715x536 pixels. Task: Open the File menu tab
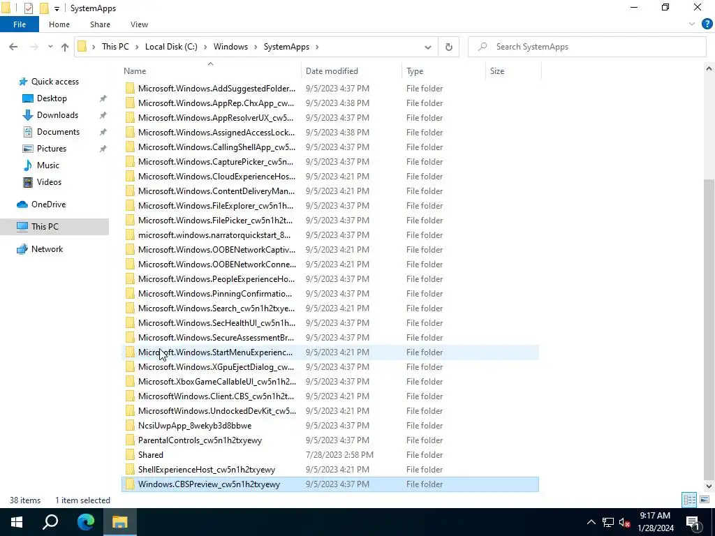click(20, 24)
